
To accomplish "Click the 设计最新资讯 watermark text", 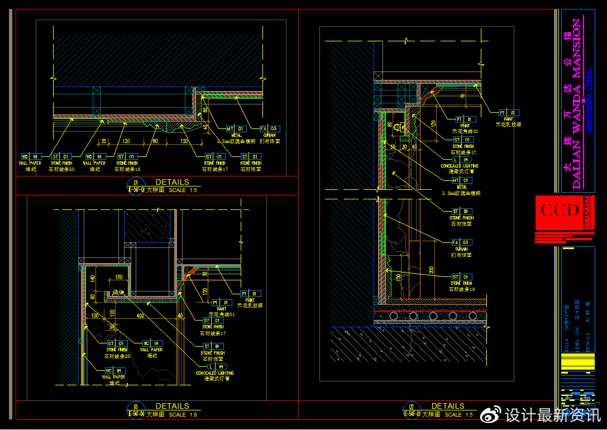I will [552, 415].
